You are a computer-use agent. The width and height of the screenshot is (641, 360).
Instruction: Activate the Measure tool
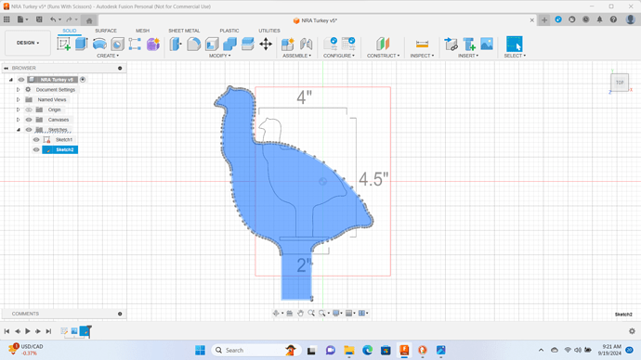(x=422, y=44)
